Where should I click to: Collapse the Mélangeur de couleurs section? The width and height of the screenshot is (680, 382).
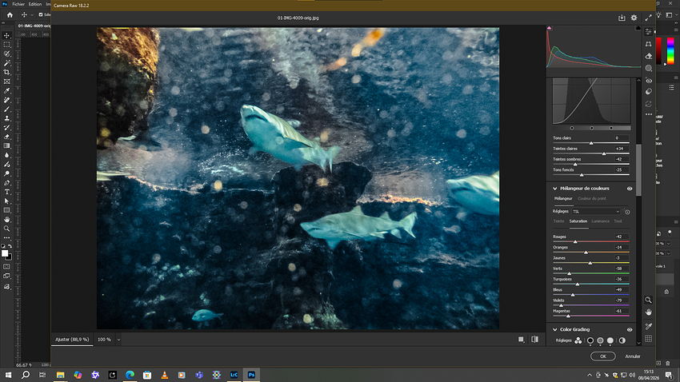click(554, 189)
